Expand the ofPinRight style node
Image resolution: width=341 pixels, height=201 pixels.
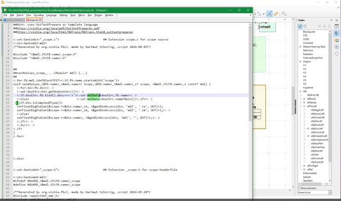(x=304, y=166)
